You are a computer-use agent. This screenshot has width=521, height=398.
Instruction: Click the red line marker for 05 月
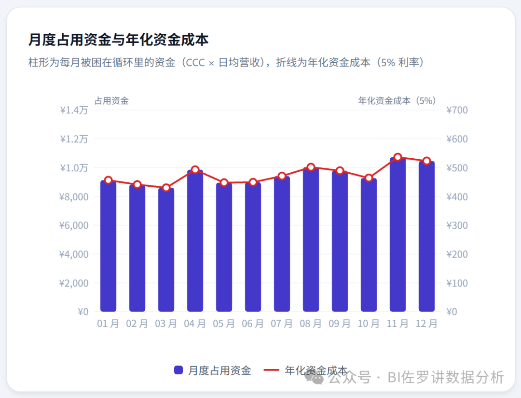pos(224,183)
